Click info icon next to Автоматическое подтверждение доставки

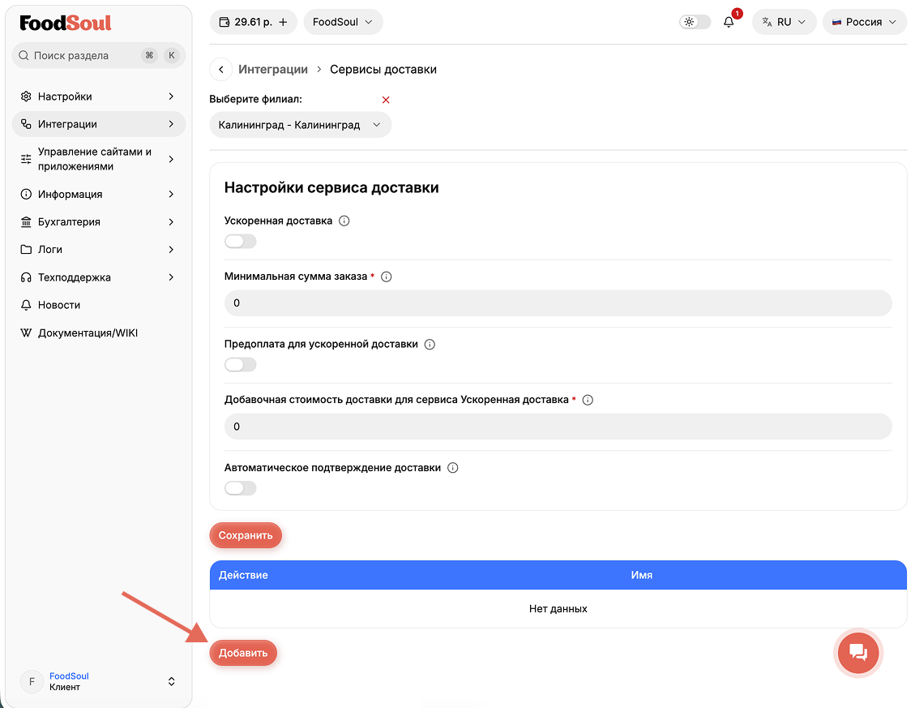[x=453, y=468]
